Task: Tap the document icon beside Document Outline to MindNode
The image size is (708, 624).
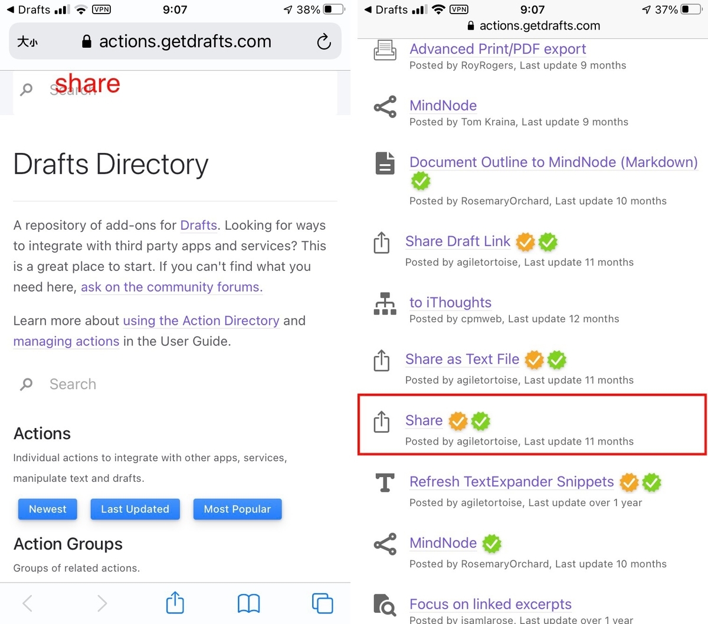Action: tap(385, 163)
